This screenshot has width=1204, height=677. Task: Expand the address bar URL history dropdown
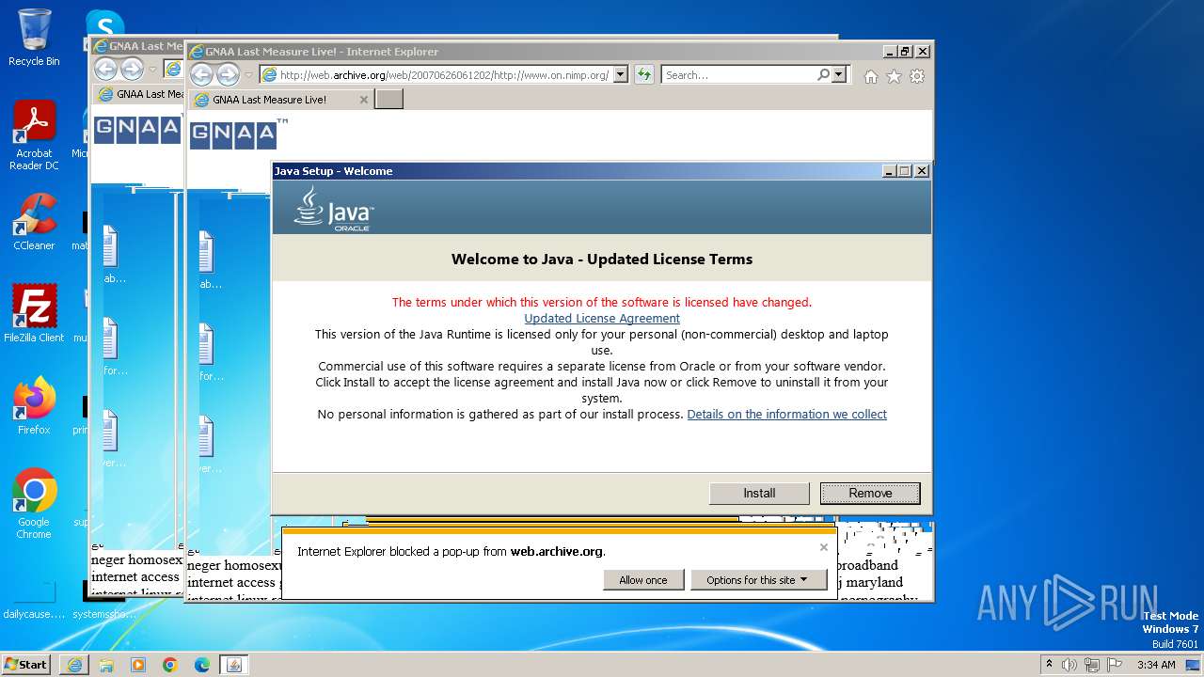(x=620, y=75)
